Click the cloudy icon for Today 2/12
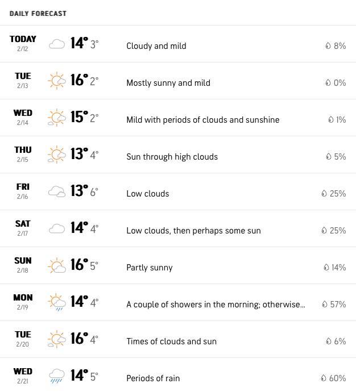 [57, 44]
